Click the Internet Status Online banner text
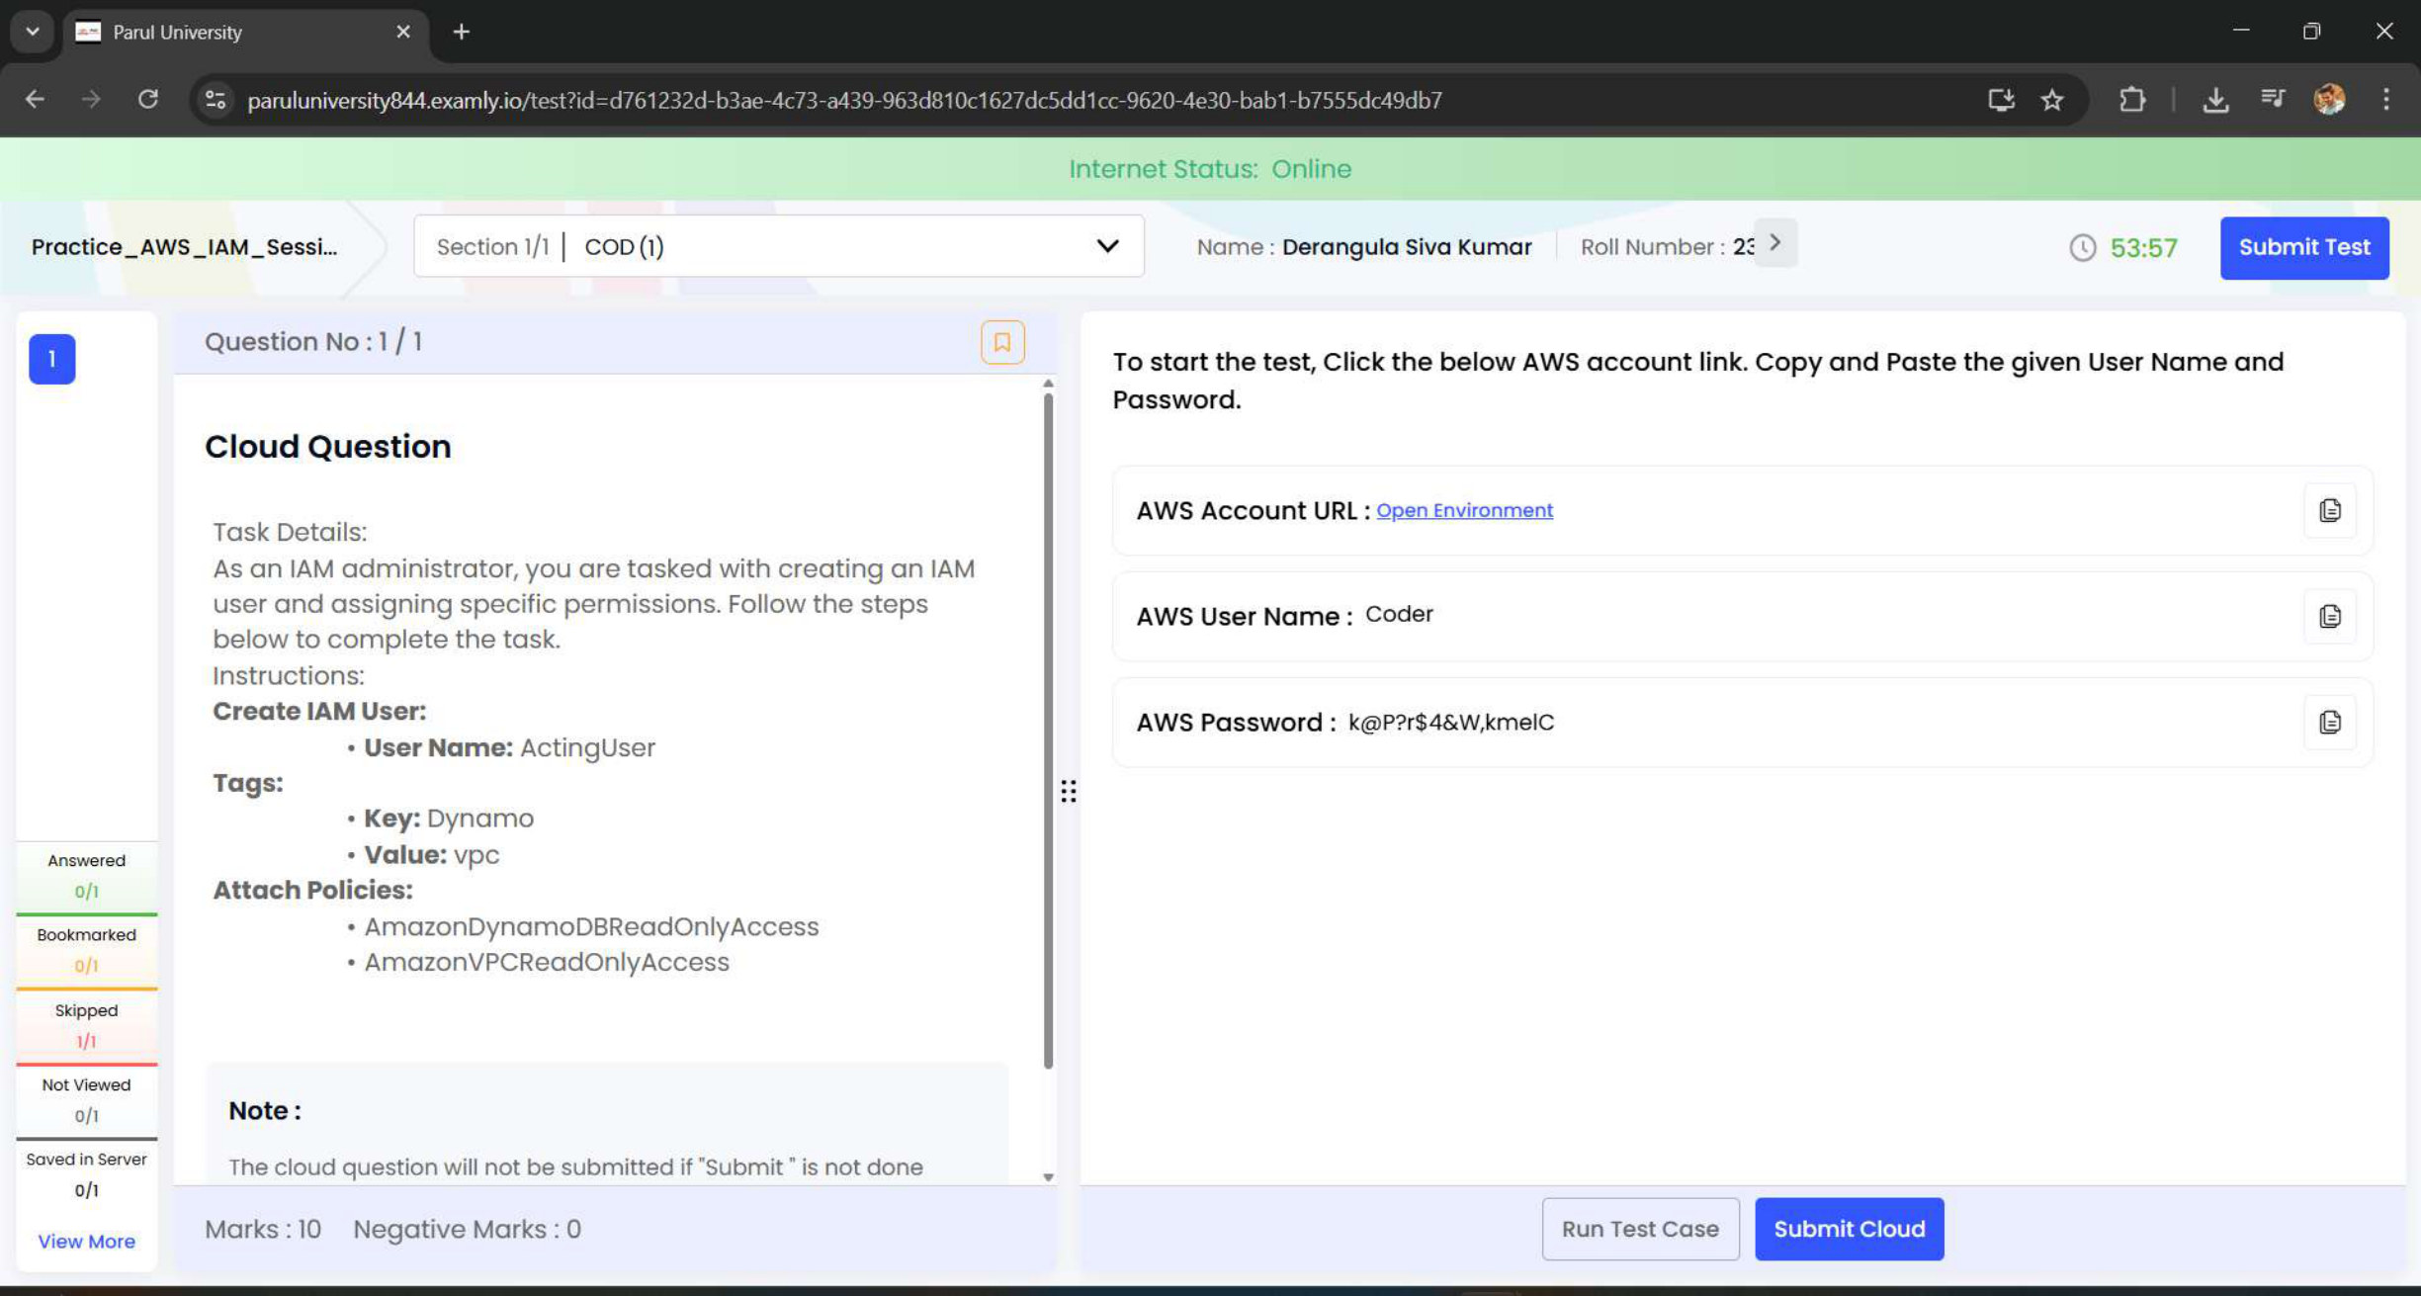 (1210, 169)
